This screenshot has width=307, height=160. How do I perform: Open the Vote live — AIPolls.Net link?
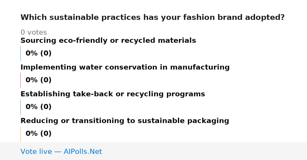click(61, 152)
